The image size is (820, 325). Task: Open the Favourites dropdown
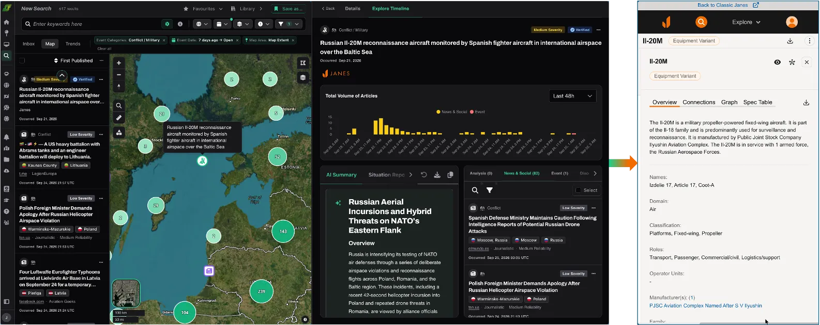(203, 9)
